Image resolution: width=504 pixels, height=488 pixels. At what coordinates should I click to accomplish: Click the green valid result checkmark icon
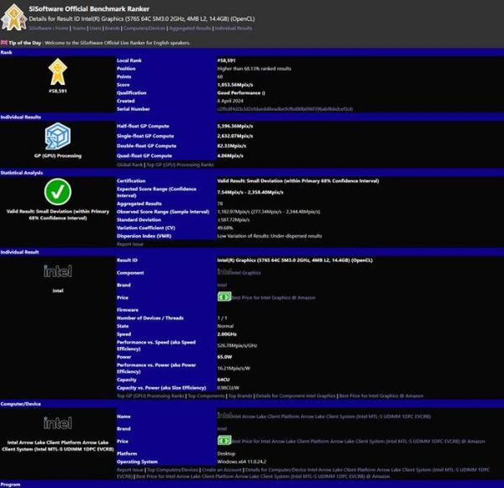[58, 192]
